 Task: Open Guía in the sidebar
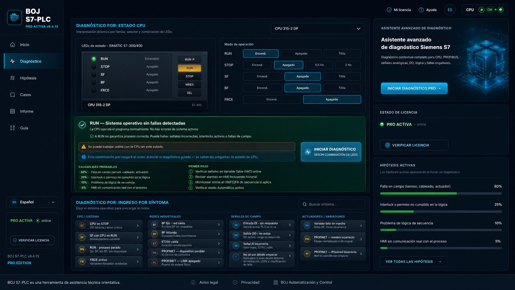pyautogui.click(x=33, y=128)
